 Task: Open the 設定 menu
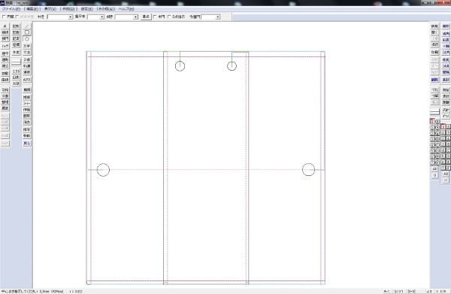pos(87,9)
